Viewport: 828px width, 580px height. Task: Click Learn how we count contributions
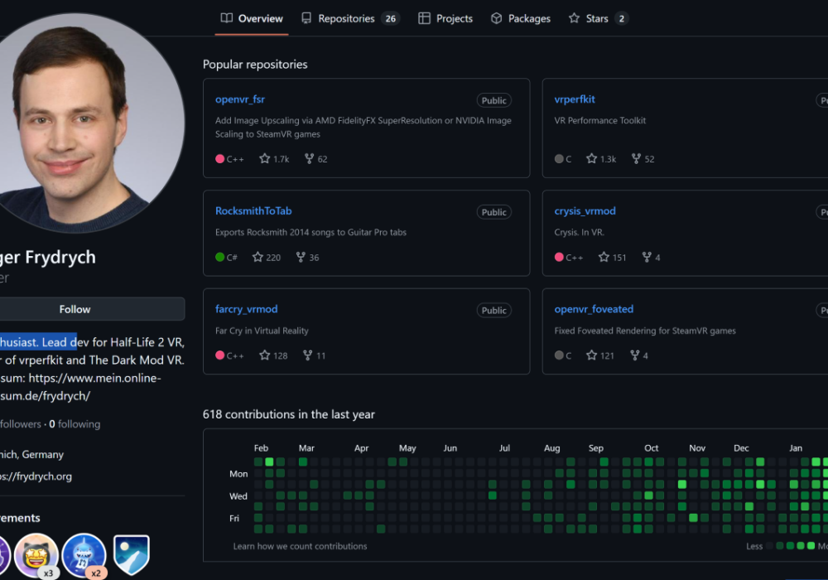(300, 546)
